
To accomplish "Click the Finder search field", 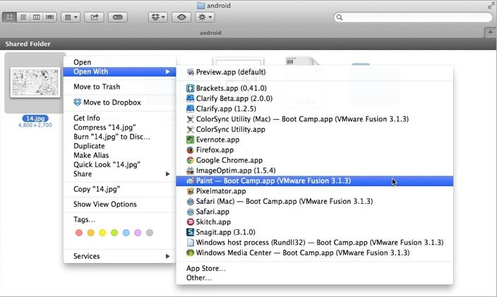I will 413,17.
